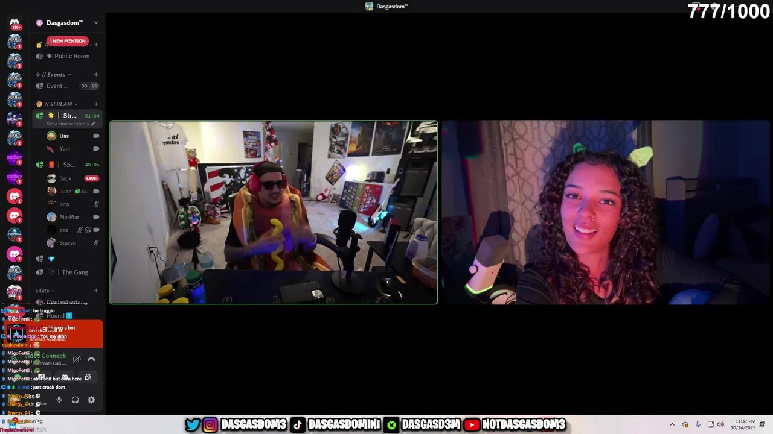Image resolution: width=773 pixels, height=434 pixels.
Task: Watch Sack's stream via LIVE badge
Action: (92, 178)
